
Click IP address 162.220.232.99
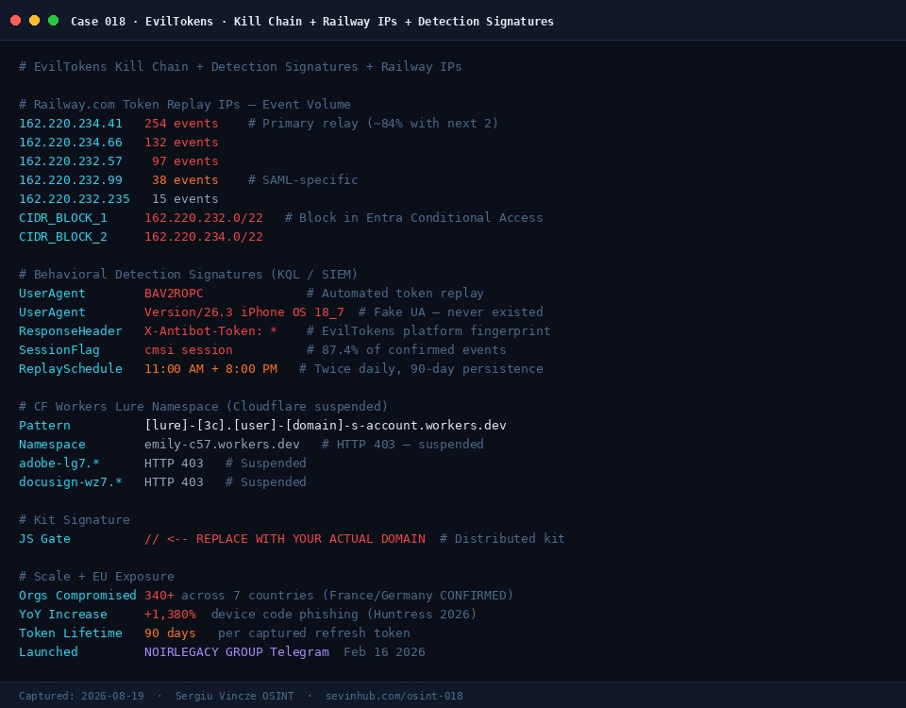pyautogui.click(x=71, y=179)
